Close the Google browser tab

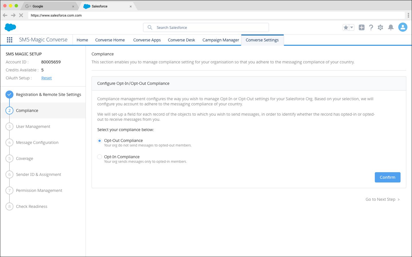tap(73, 6)
